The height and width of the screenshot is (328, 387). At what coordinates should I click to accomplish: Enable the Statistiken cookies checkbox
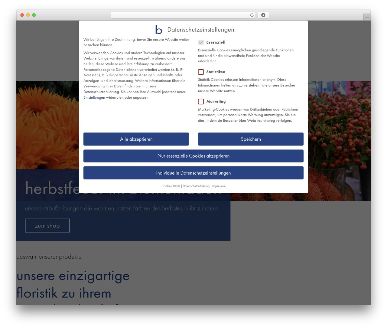pos(201,72)
